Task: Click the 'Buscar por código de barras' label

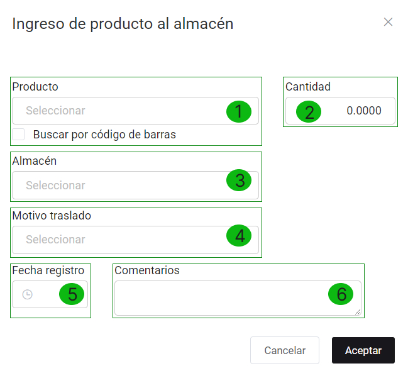Action: click(x=104, y=134)
